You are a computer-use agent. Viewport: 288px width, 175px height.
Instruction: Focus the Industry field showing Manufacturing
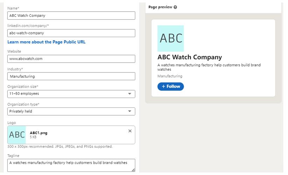click(71, 76)
